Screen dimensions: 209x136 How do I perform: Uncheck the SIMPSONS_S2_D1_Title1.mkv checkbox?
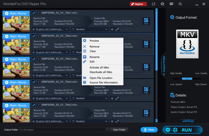click(x=34, y=13)
